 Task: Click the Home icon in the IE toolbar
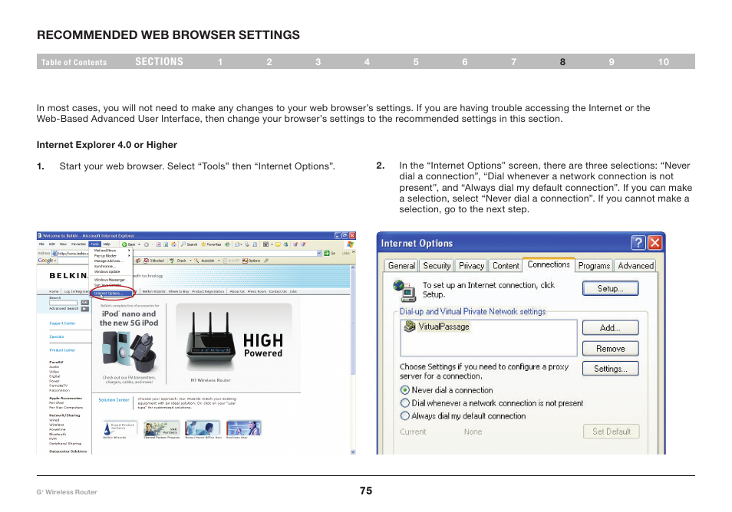pos(173,245)
